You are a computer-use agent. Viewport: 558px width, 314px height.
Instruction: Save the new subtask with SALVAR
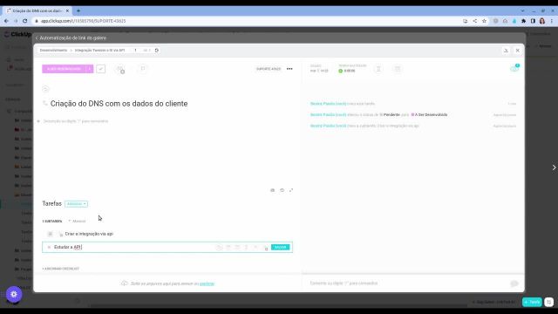[281, 247]
